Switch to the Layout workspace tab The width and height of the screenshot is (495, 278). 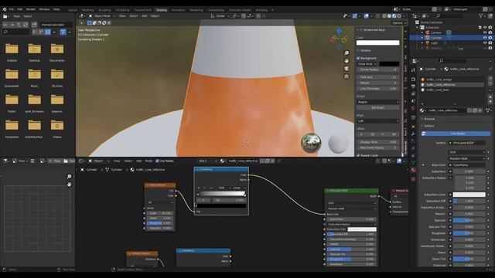tap(72, 10)
